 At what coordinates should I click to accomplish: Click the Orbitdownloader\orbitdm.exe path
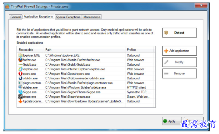point(75,78)
